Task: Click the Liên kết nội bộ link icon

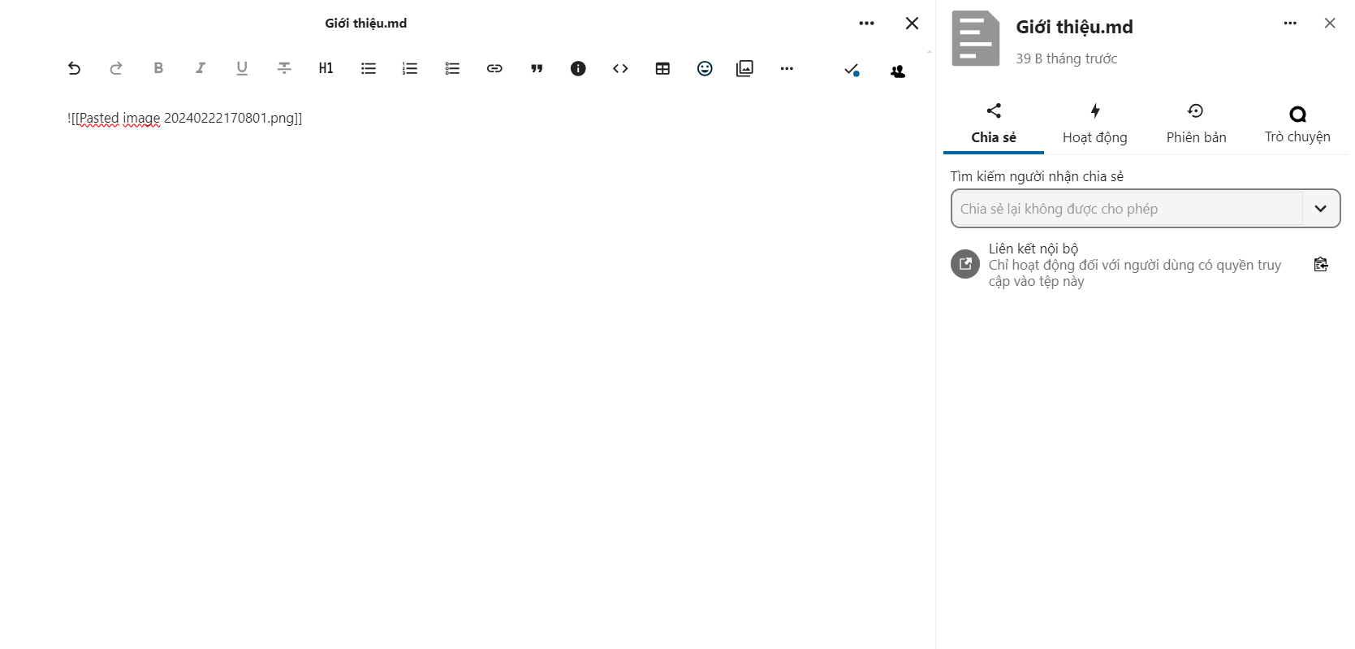Action: 965,264
